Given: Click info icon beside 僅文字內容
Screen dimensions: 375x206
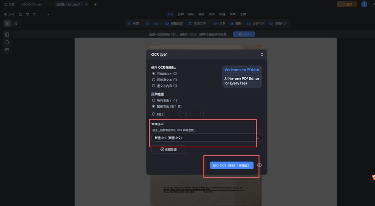Looking at the screenshot, I should pyautogui.click(x=175, y=86).
